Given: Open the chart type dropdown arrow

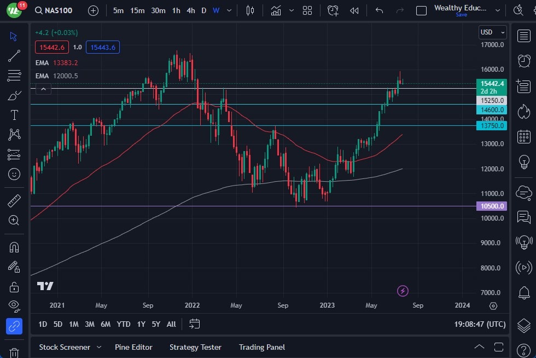Looking at the screenshot, I should [x=292, y=10].
